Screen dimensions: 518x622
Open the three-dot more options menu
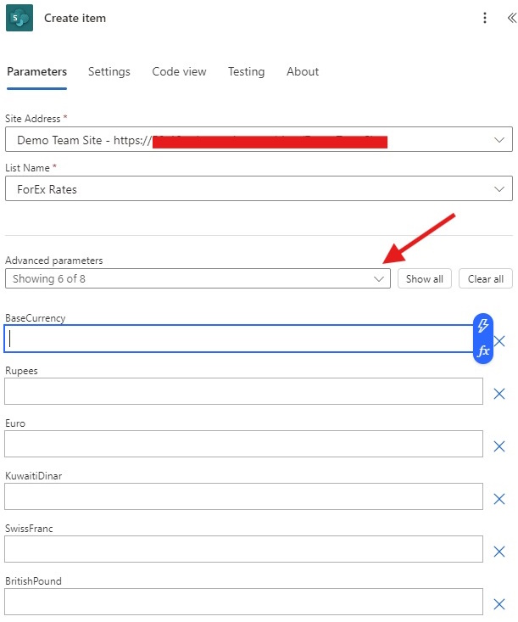coord(484,18)
